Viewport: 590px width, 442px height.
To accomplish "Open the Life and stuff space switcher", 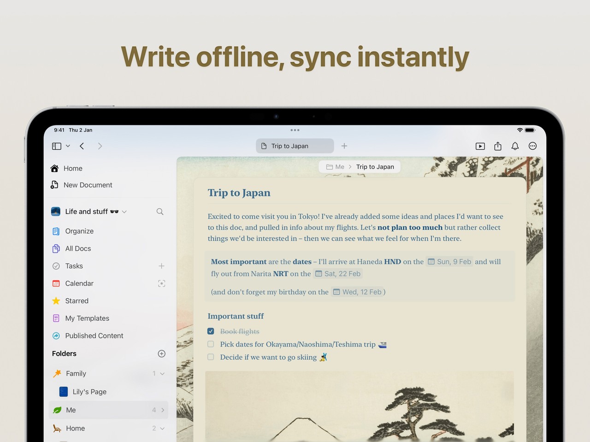I will coord(89,212).
